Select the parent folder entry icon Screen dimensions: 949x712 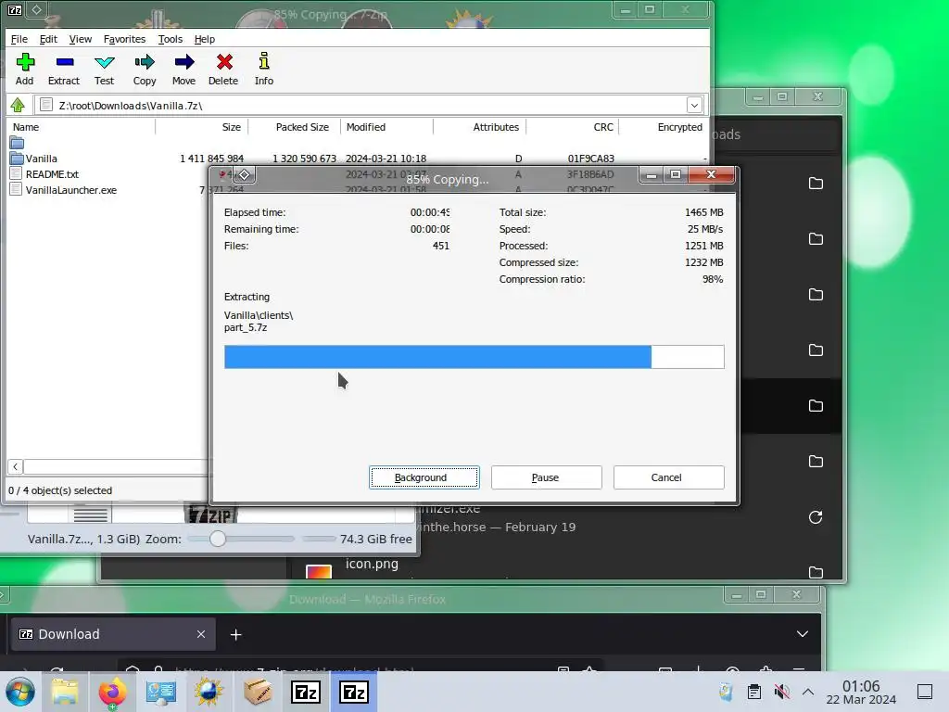coord(17,143)
